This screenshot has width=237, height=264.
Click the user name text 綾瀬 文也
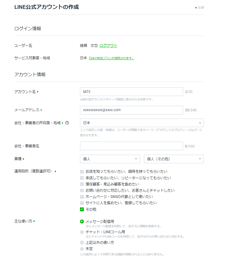coord(89,45)
